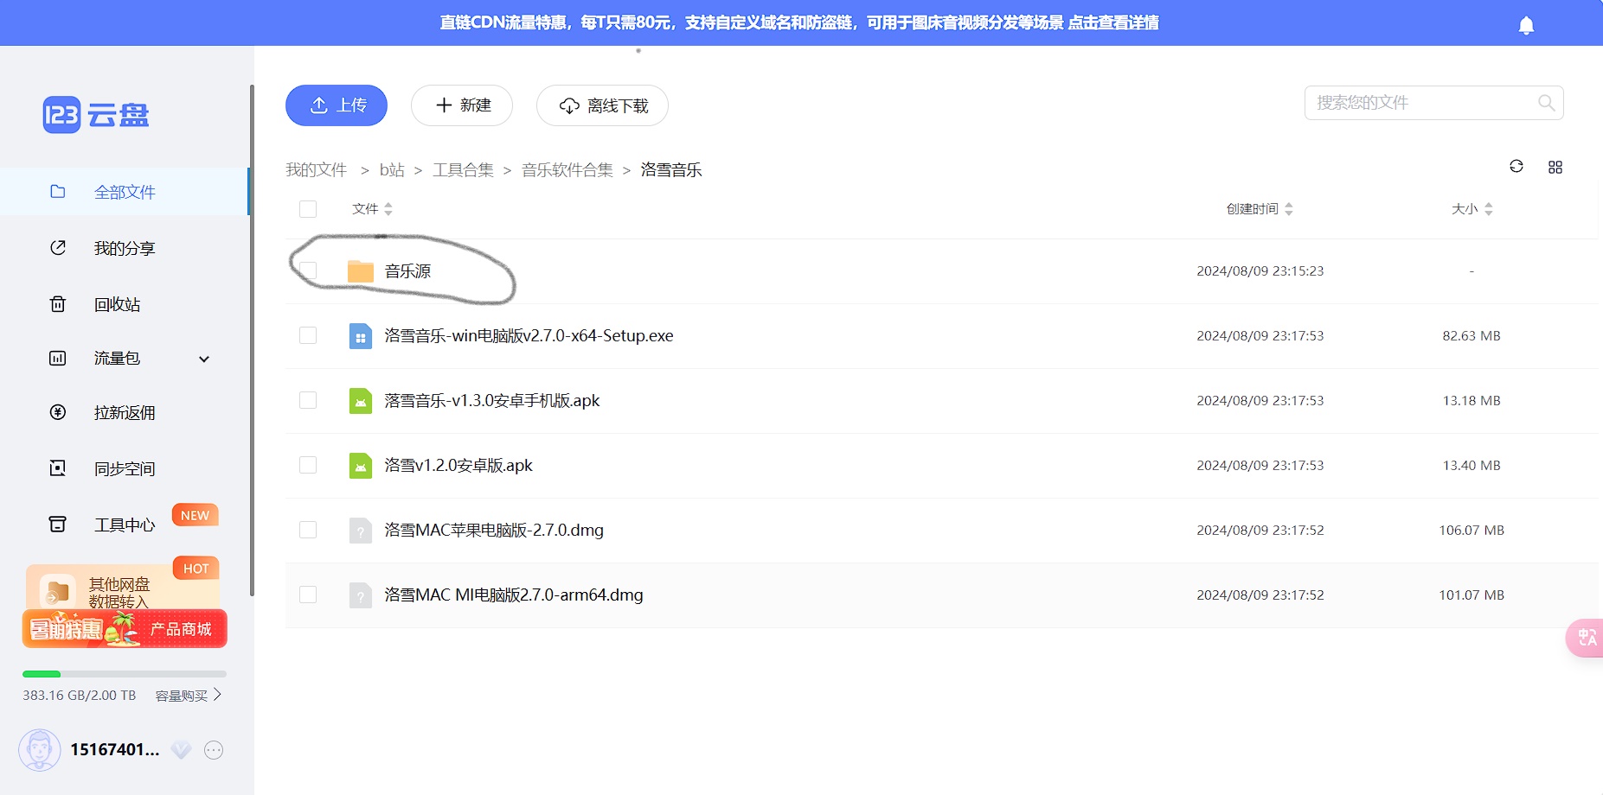Click the user avatar picture
Screen dimensions: 1603x795
tap(40, 750)
